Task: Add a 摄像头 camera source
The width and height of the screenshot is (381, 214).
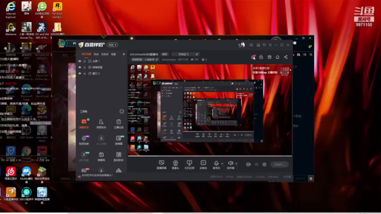Action: click(175, 165)
